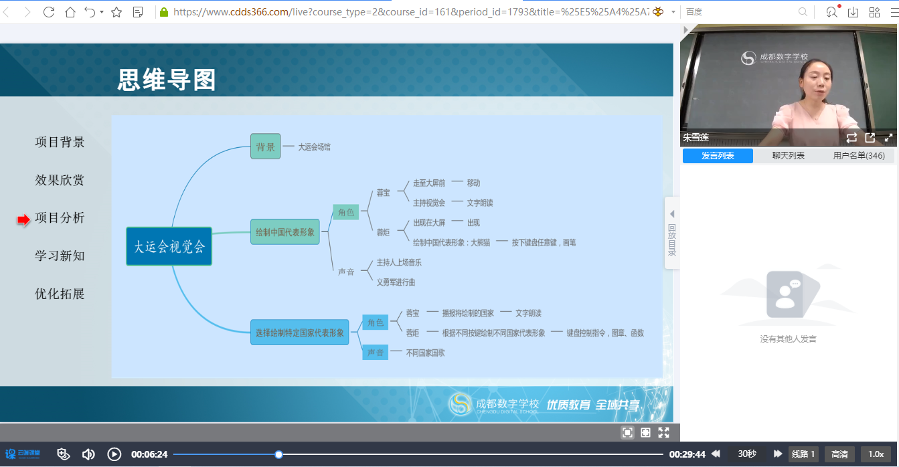Toggle the fit-to-window slide view icon
899x467 pixels.
click(x=645, y=433)
